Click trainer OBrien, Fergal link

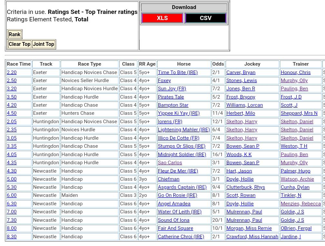[296, 228]
